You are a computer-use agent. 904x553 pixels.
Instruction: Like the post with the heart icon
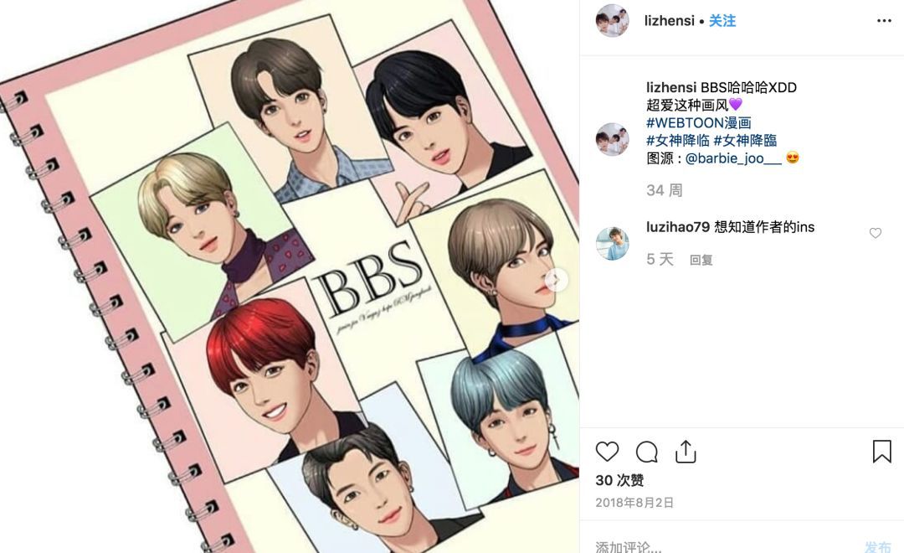click(x=607, y=452)
